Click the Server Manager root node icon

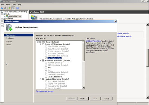[x=2, y=12]
